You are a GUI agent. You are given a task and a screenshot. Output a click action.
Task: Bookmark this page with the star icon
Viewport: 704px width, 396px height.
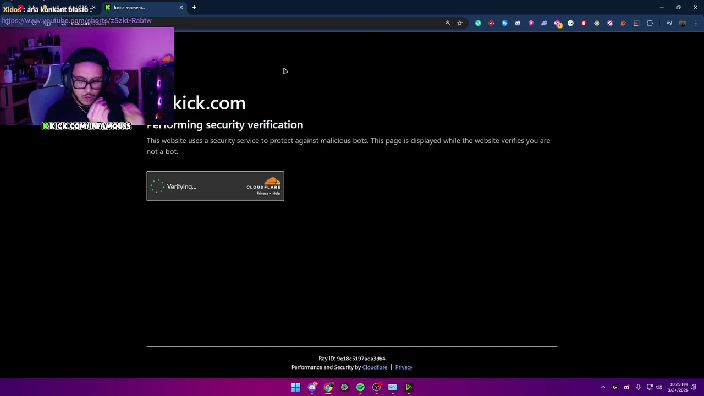pos(460,23)
